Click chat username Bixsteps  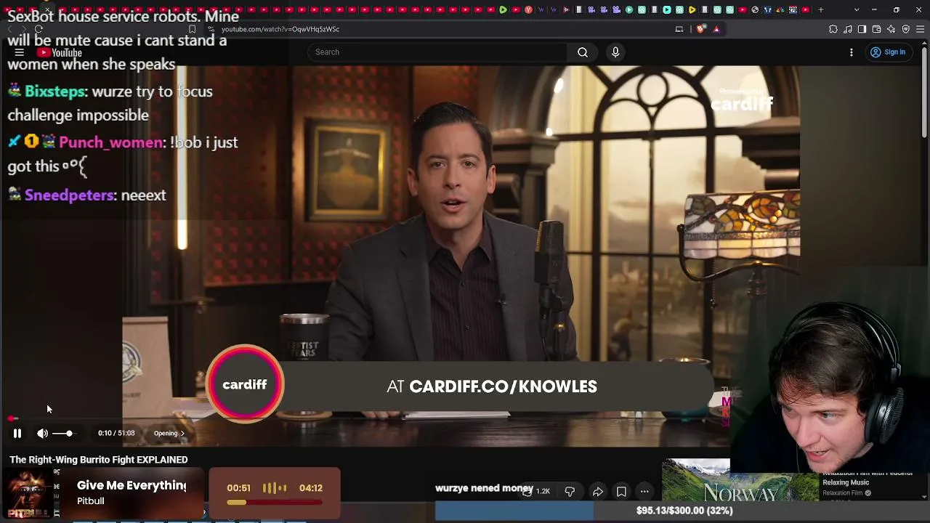pos(55,92)
